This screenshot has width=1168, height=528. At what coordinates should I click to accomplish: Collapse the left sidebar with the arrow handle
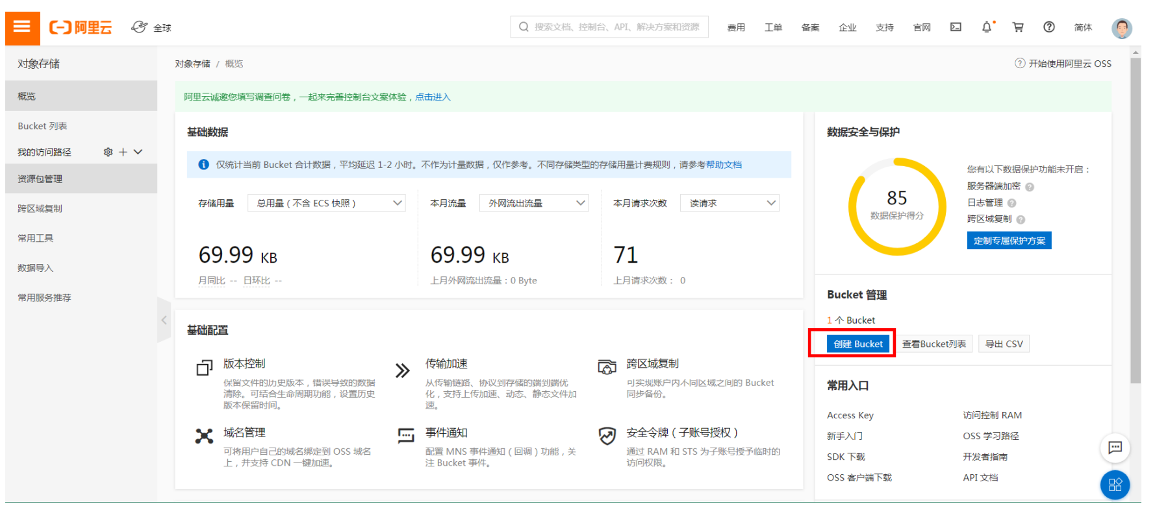pos(164,320)
